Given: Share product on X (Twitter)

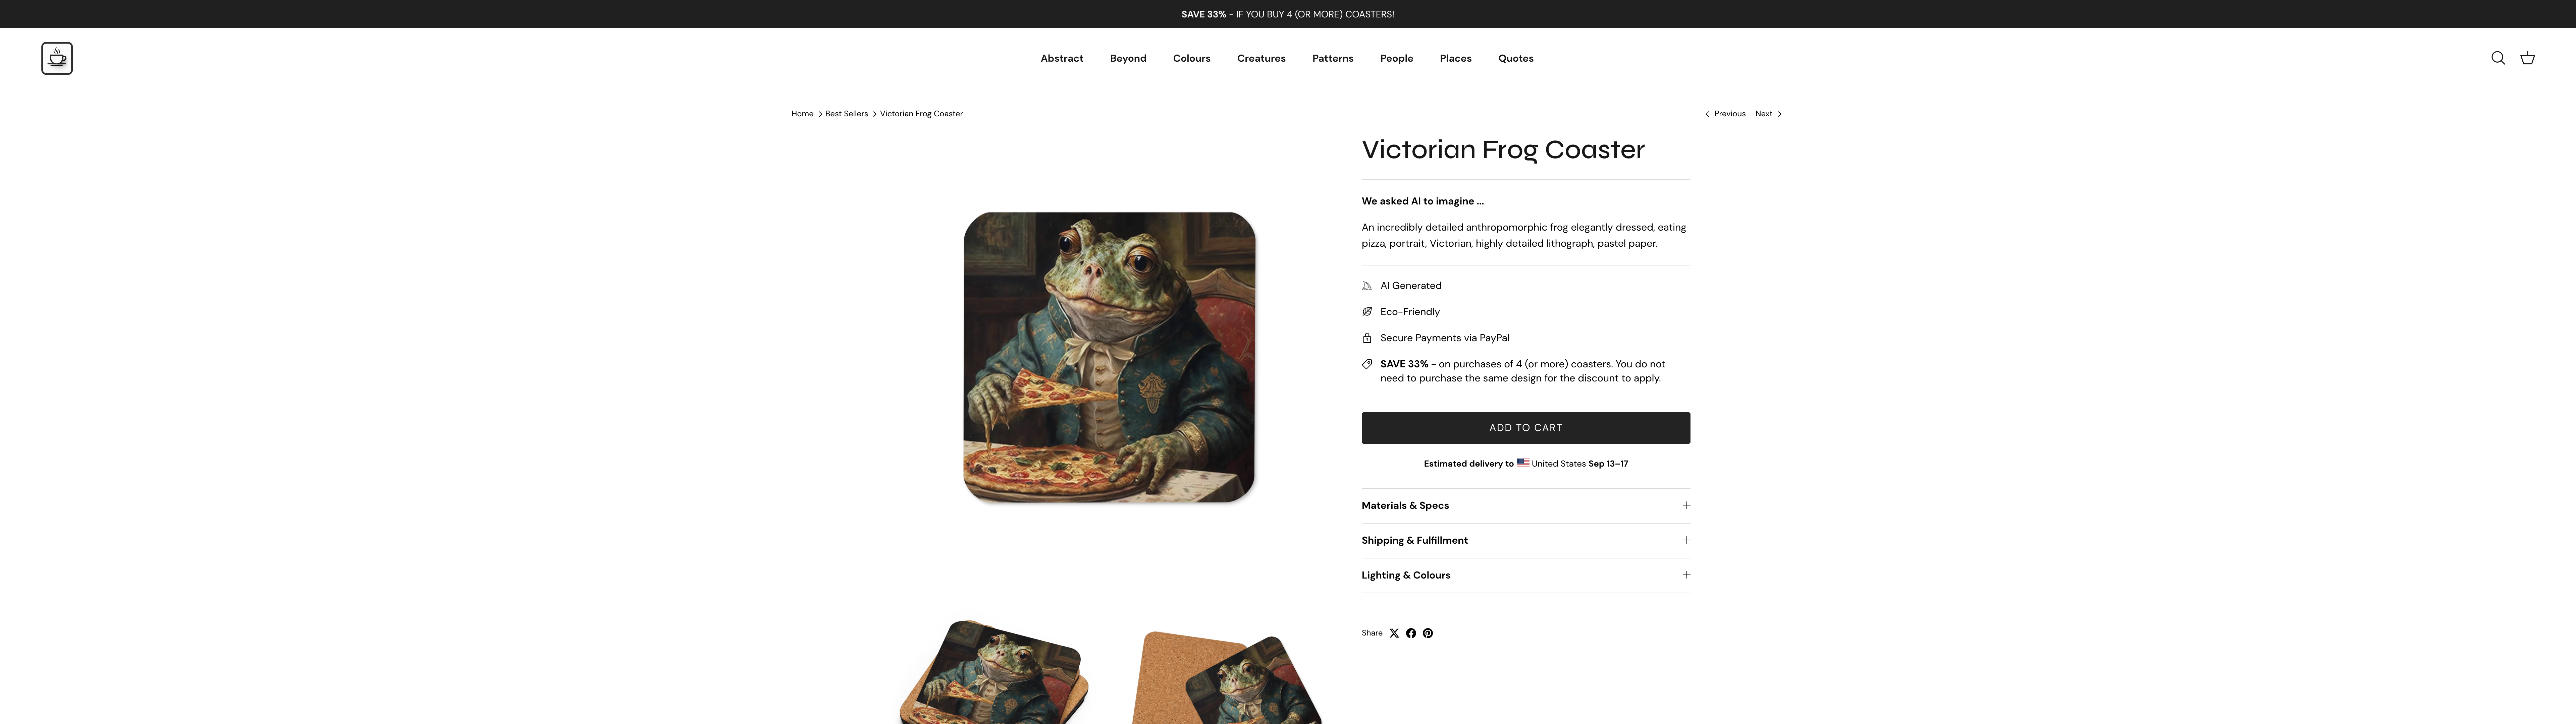Looking at the screenshot, I should [x=1394, y=633].
